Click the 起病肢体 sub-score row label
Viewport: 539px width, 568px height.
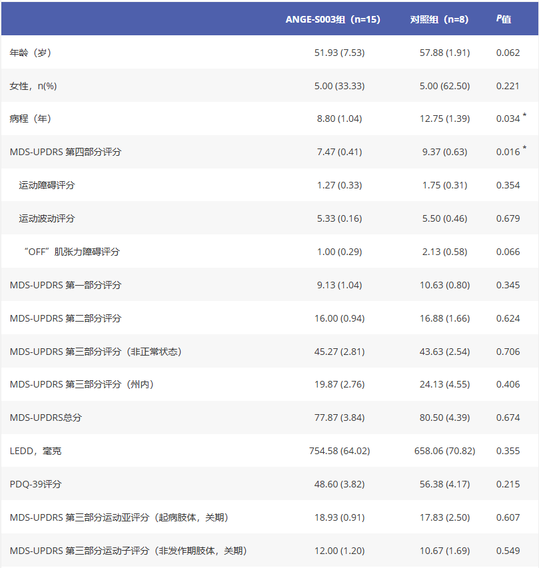119,517
